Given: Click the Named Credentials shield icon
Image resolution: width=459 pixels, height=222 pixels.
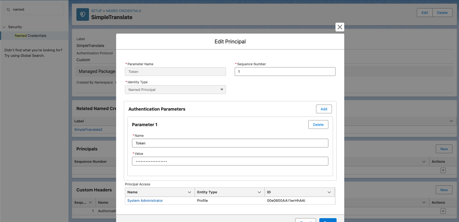Looking at the screenshot, I should click(83, 14).
